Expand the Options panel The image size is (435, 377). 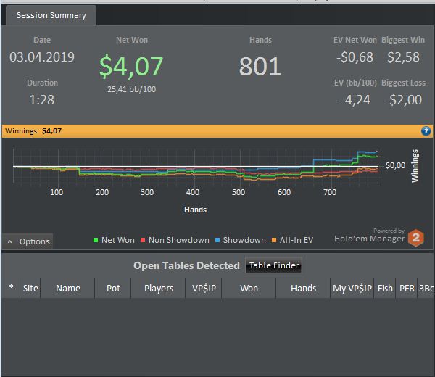tap(28, 241)
